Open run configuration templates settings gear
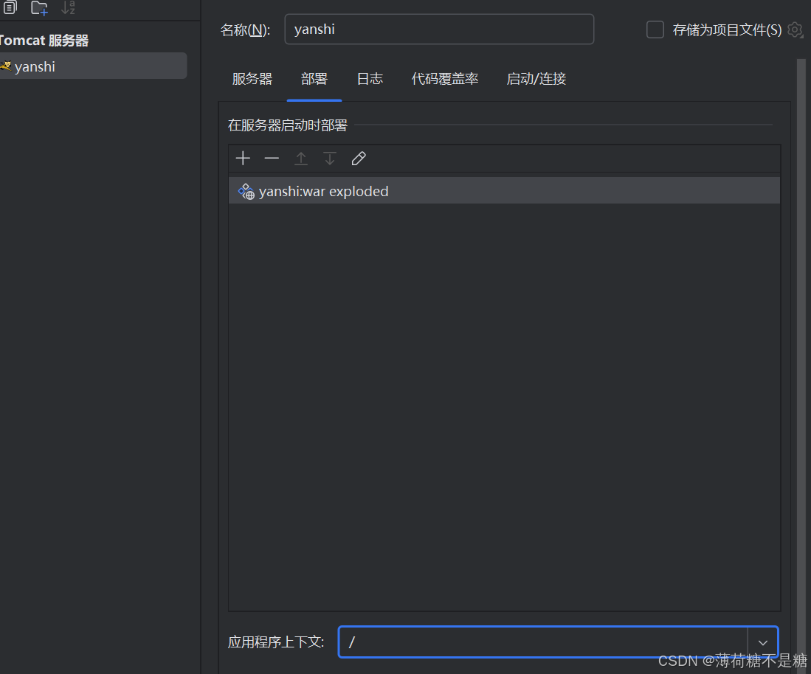 [795, 29]
